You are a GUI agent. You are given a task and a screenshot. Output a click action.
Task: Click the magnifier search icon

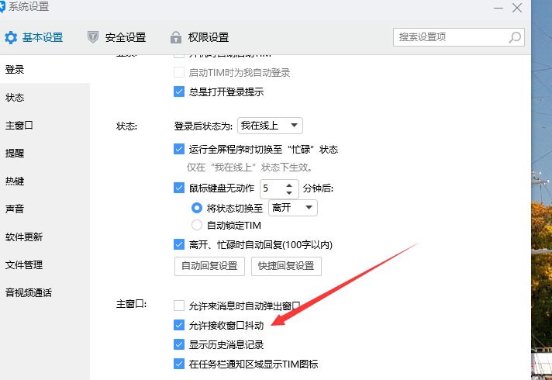tap(515, 37)
